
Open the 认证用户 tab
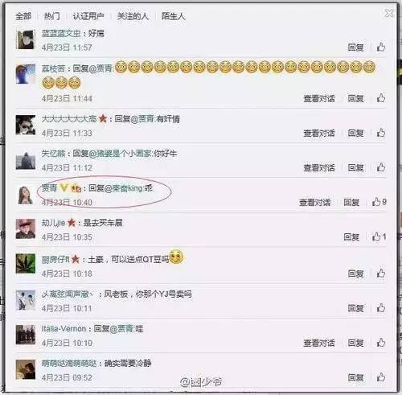[88, 16]
